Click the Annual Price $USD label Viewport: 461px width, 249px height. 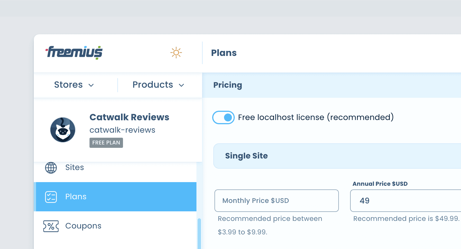coord(380,184)
